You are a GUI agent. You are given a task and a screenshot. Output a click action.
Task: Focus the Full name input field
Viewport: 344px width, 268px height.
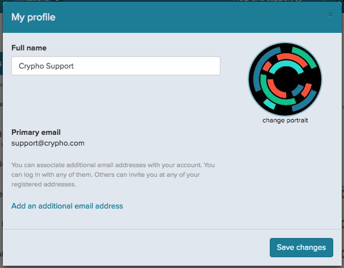(x=116, y=66)
